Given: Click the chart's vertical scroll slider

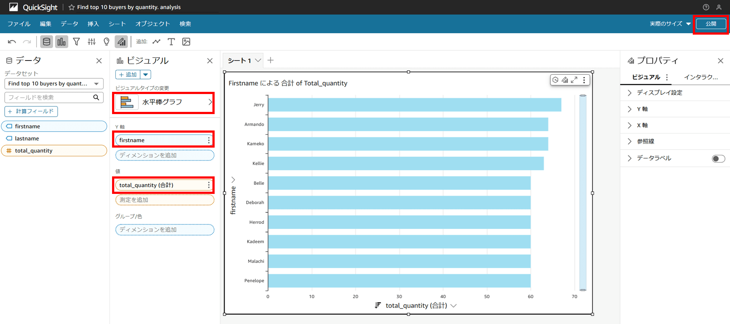Looking at the screenshot, I should [583, 193].
